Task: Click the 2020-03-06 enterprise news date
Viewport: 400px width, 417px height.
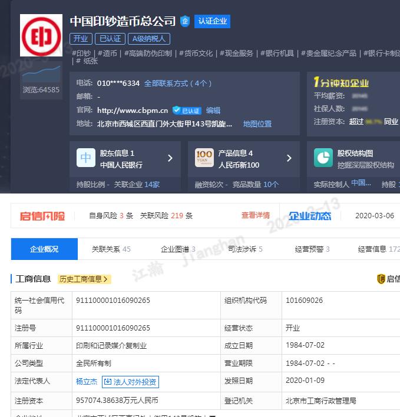Action: (x=375, y=216)
